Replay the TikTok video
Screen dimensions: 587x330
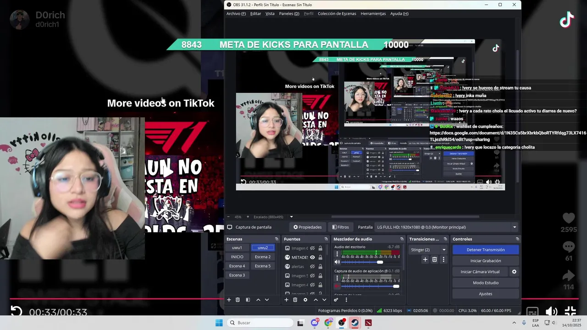16,312
